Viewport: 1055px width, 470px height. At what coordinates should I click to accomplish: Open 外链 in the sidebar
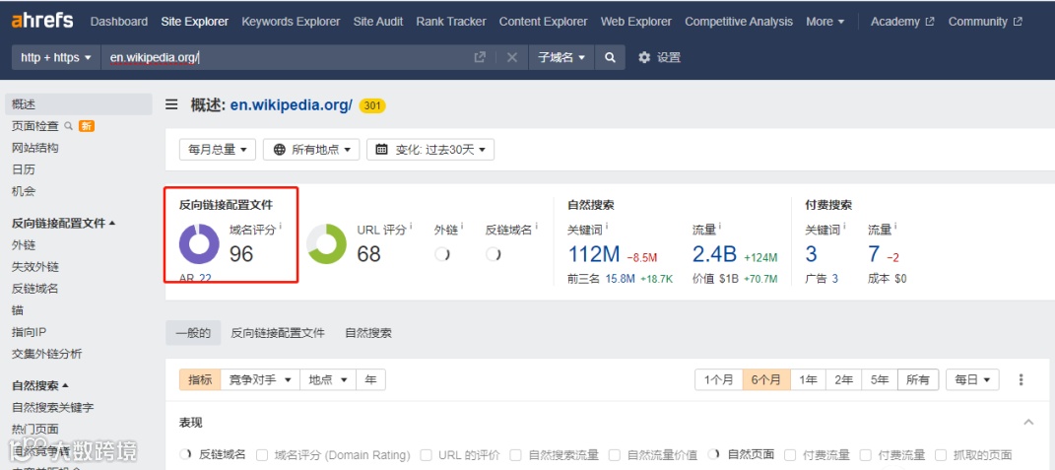point(24,245)
